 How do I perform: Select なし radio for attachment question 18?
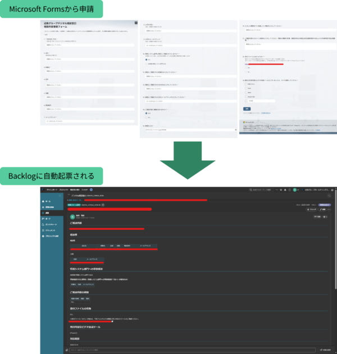[246, 72]
